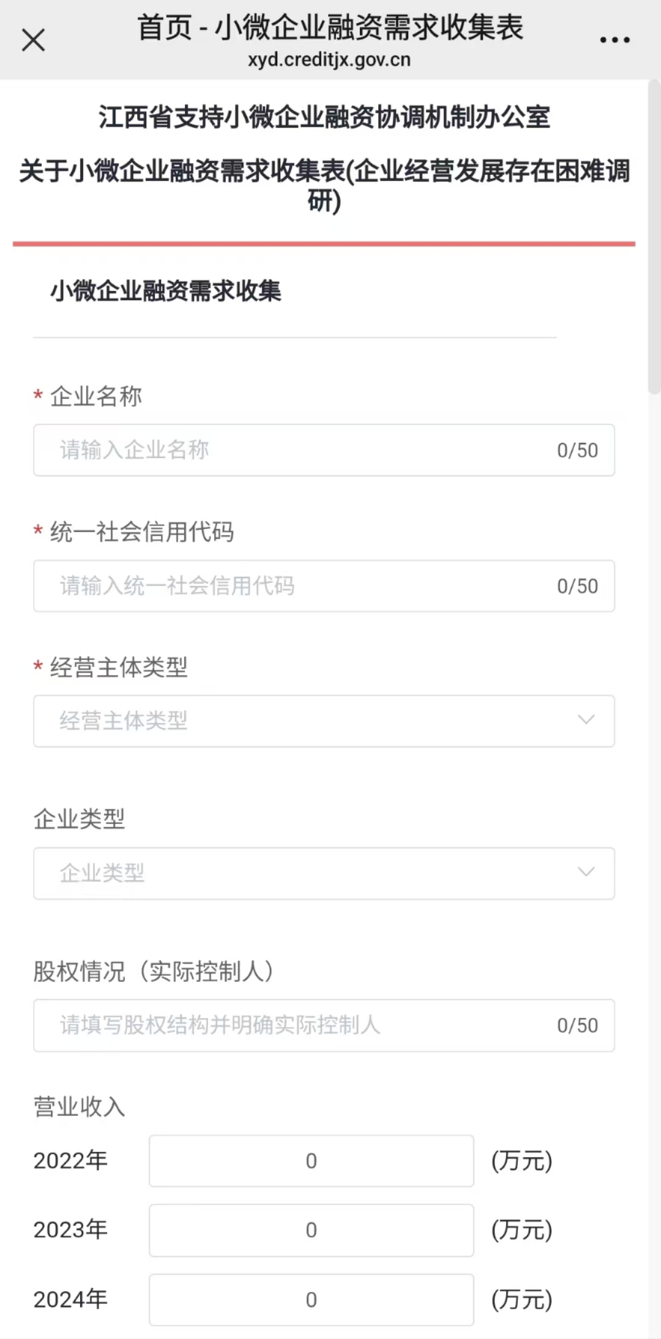Click the 0/50 counter in 统一社会信用代码 field

coord(577,586)
